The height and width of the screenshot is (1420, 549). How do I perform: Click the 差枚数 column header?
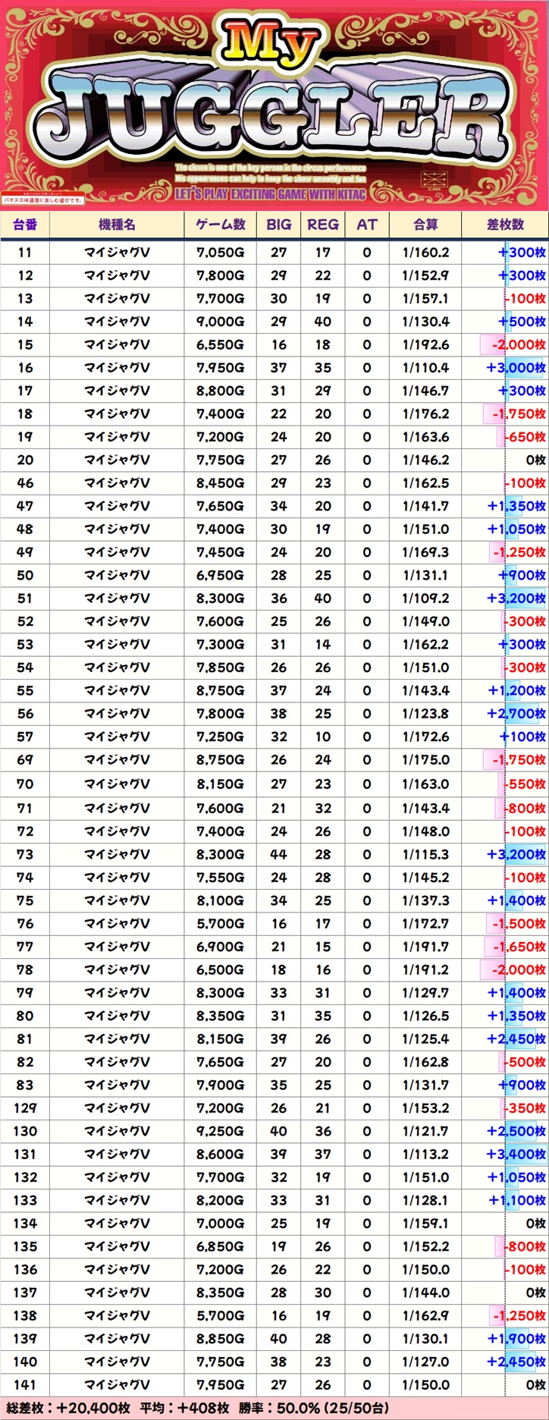click(x=505, y=225)
